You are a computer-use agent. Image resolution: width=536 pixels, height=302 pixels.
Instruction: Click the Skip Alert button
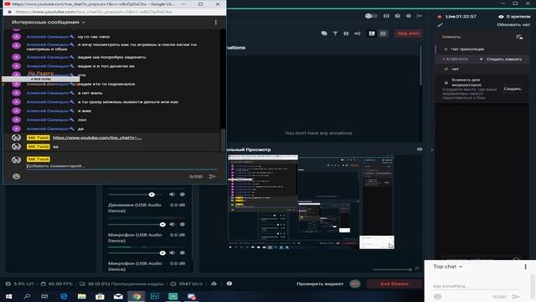[408, 34]
